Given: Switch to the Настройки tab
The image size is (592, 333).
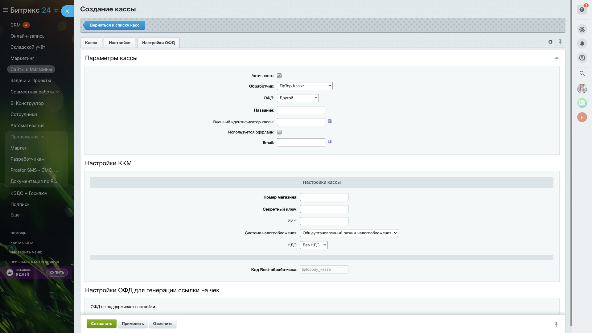Looking at the screenshot, I should tap(119, 43).
